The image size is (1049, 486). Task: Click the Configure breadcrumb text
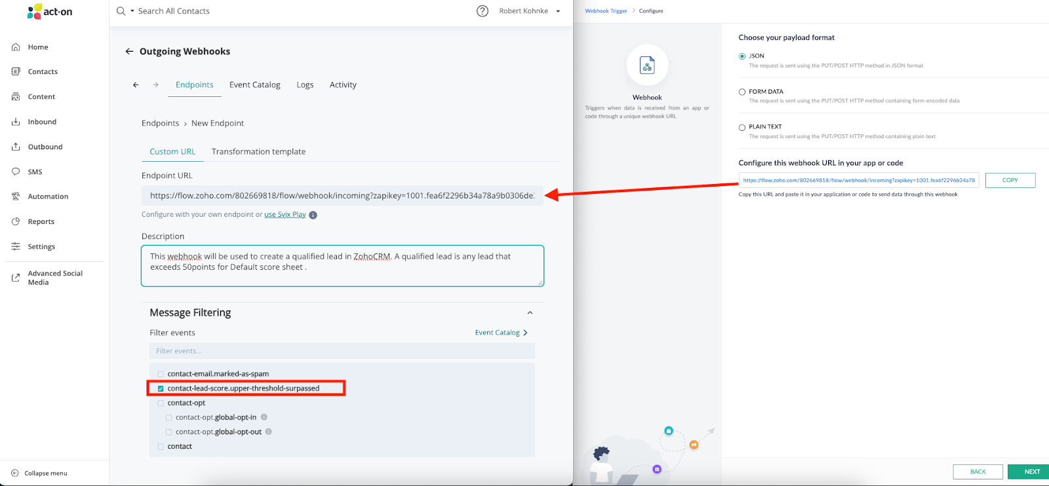click(651, 11)
